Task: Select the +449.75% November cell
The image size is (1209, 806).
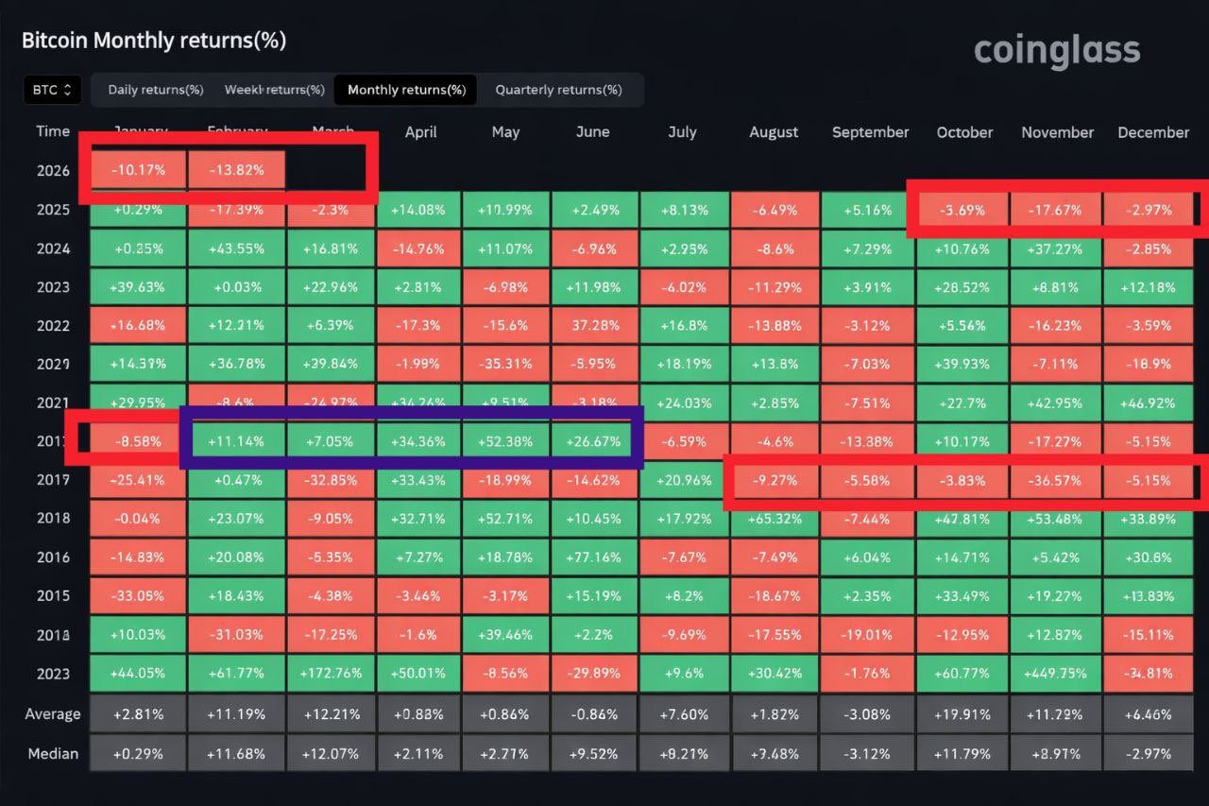Action: click(x=1056, y=673)
